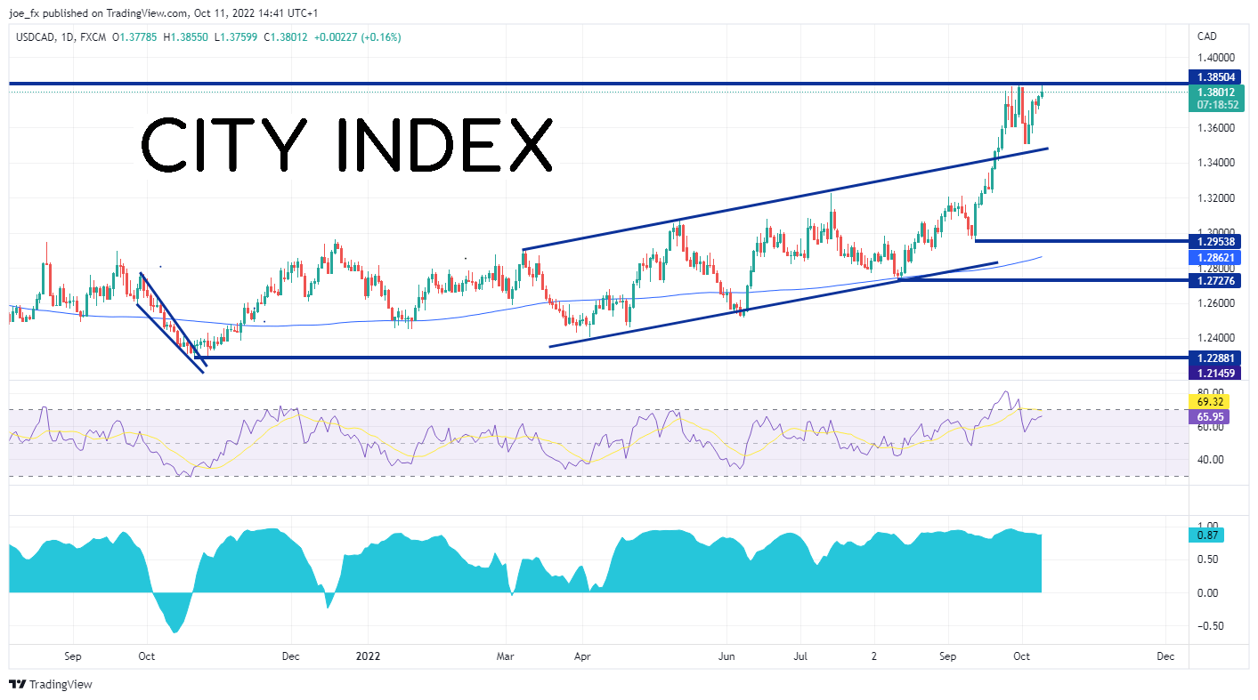This screenshot has height=700, width=1258.
Task: Click the horizontal line at 1.38504
Action: tap(598, 84)
